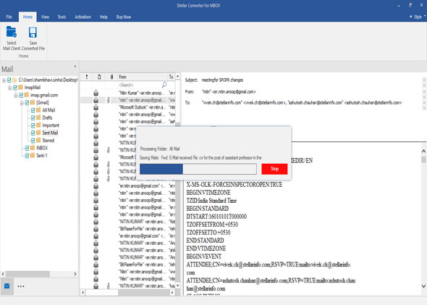
Task: Click folder tree horizontal scrollbar right arrow
Action: (75, 274)
